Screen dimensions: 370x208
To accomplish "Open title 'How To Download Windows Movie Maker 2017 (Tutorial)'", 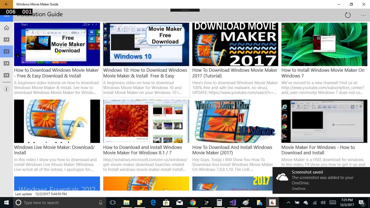I will pyautogui.click(x=235, y=73).
